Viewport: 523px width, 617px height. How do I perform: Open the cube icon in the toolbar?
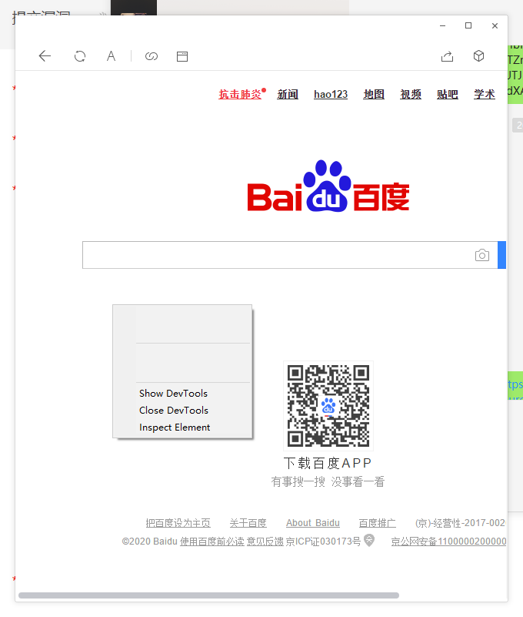click(478, 56)
